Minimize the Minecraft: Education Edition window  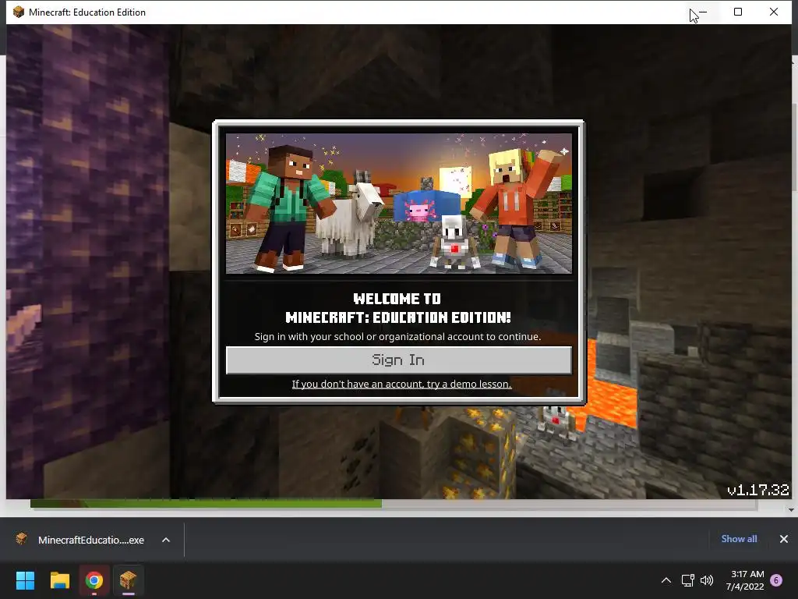click(703, 12)
